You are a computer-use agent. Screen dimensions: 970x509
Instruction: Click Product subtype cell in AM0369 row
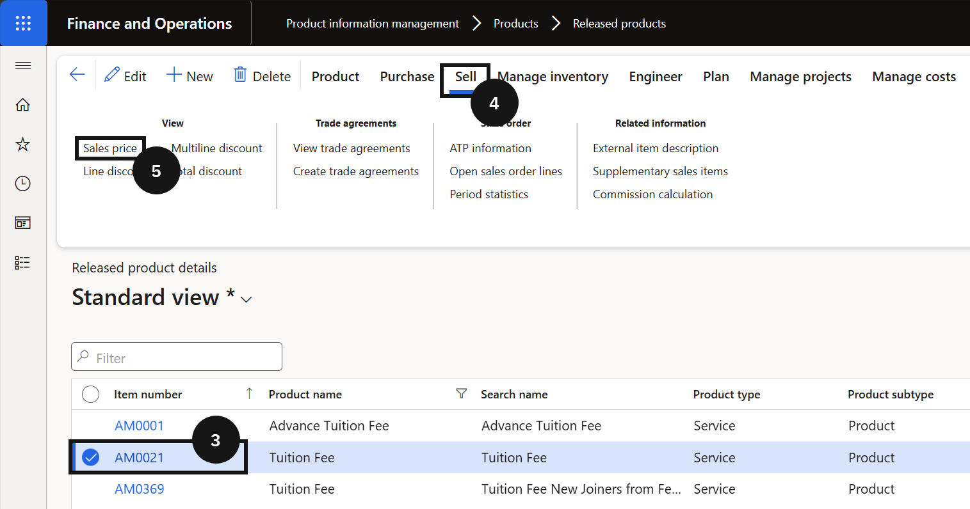871,489
